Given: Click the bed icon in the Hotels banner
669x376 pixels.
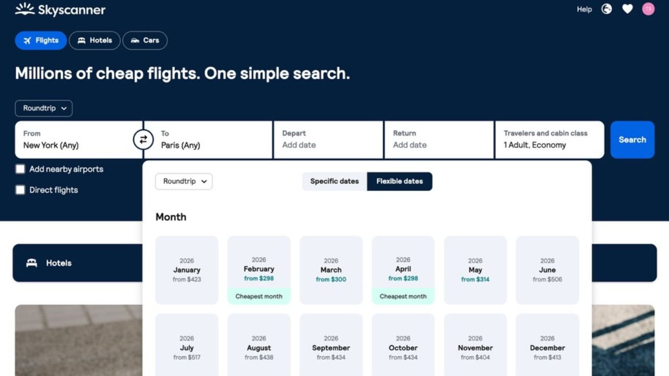Looking at the screenshot, I should pos(31,263).
